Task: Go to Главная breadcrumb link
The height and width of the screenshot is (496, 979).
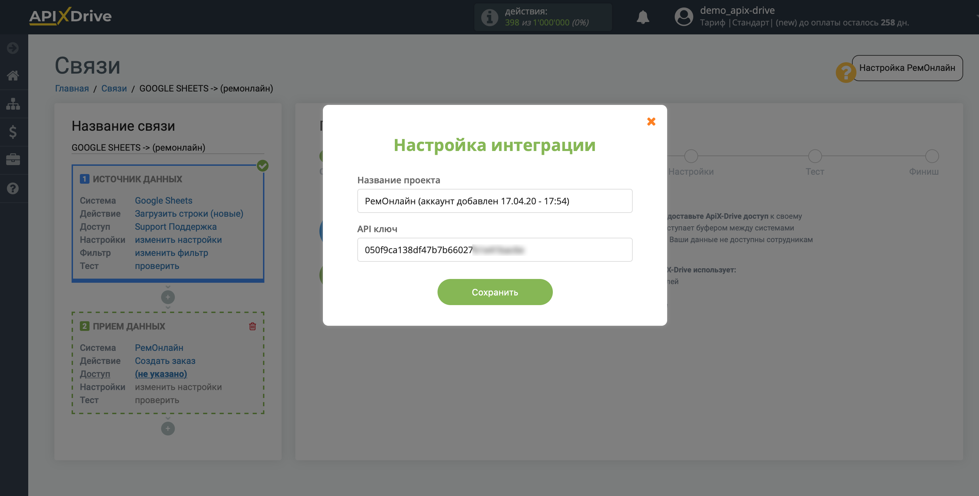Action: [72, 88]
